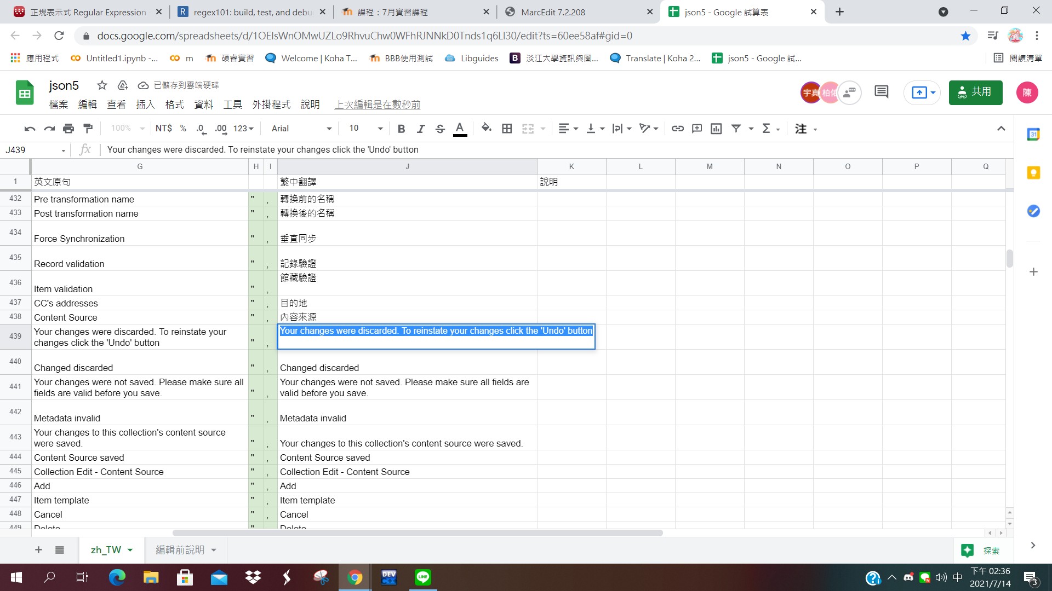Select the paint format tool
This screenshot has height=591, width=1052.
pos(88,129)
